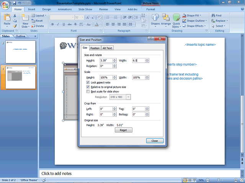Viewport: 245px width, 183px height.
Task: Cut selection with the scissors icon
Action: coord(15,16)
